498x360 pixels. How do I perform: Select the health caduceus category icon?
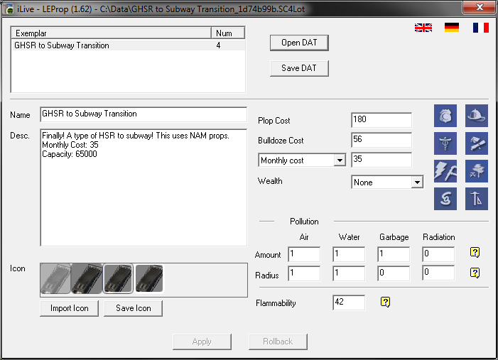tap(445, 143)
